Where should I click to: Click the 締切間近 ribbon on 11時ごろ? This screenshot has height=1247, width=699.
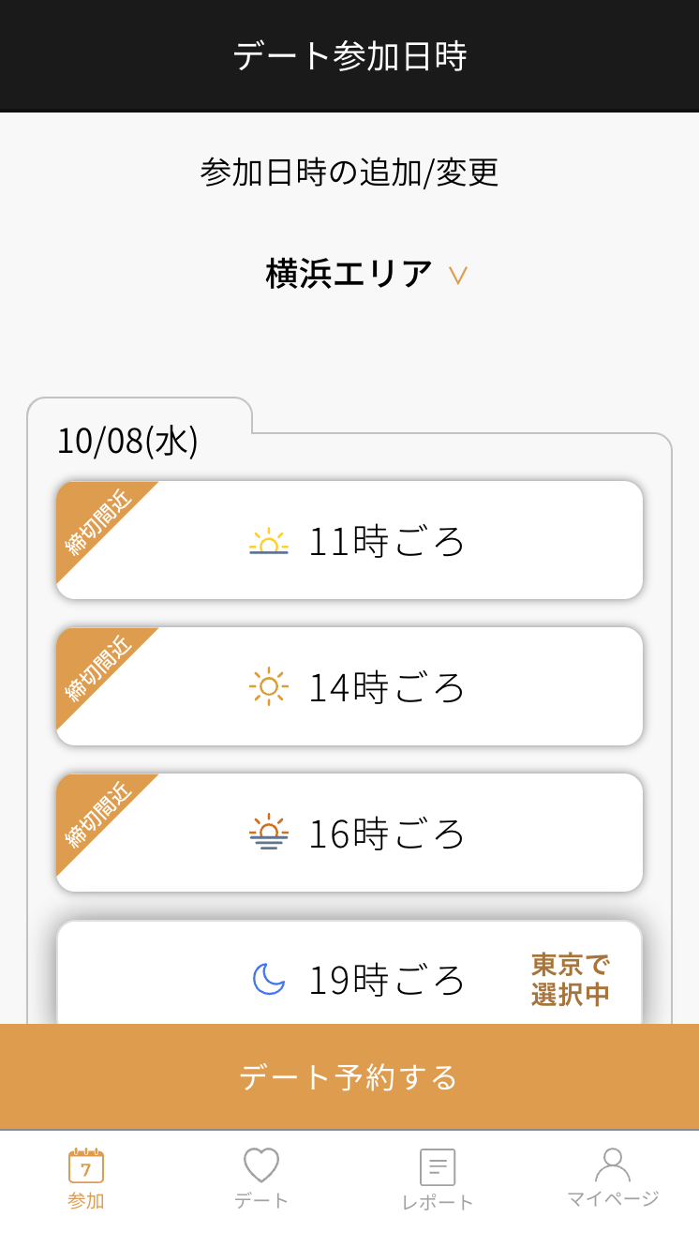[97, 520]
